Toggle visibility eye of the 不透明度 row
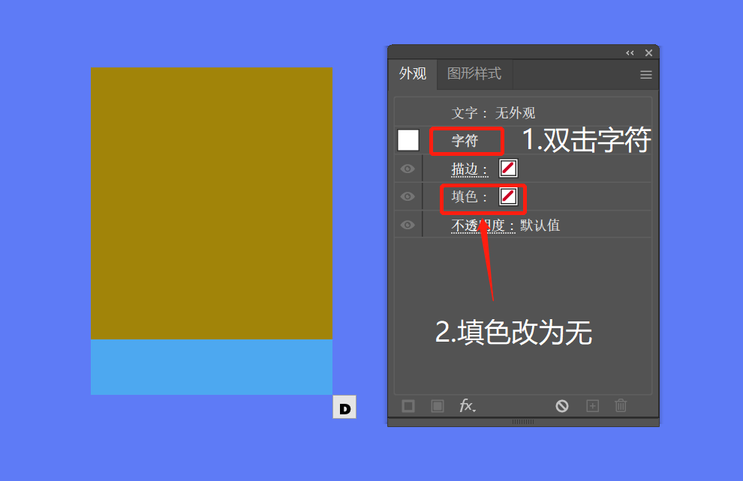The height and width of the screenshot is (481, 743). coord(408,225)
